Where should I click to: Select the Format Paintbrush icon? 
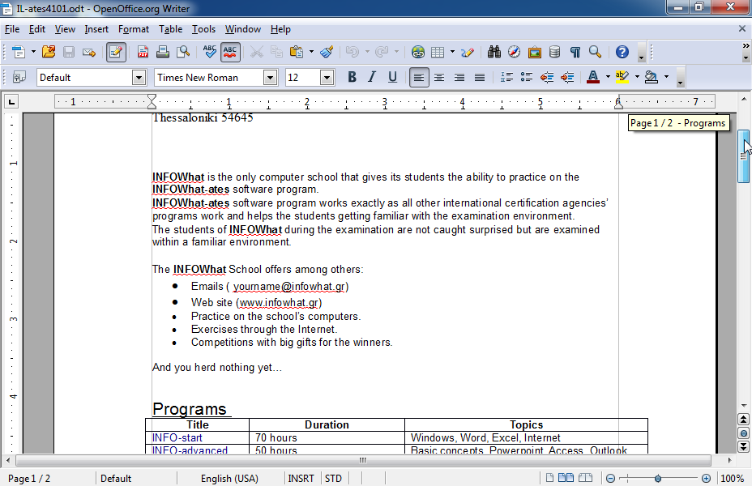[x=327, y=52]
